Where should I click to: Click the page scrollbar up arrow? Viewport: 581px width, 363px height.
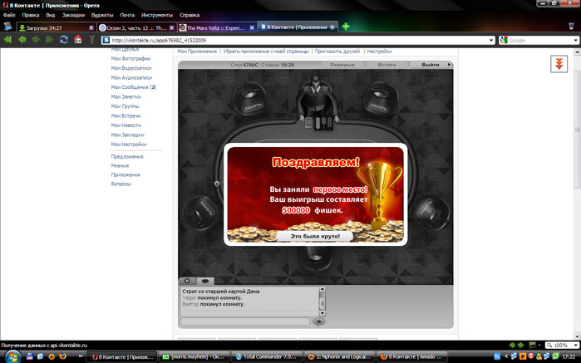(577, 52)
